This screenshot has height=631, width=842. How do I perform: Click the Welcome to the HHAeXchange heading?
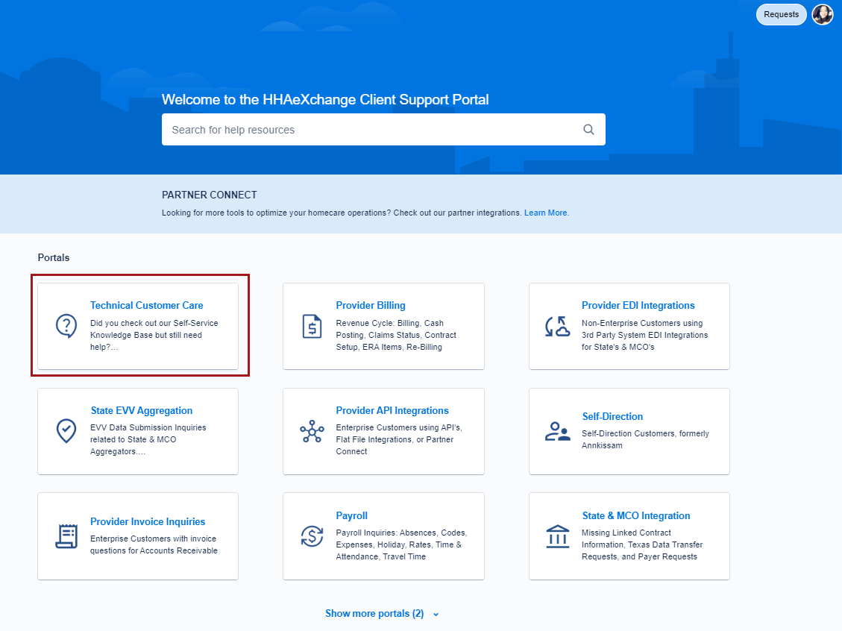325,99
